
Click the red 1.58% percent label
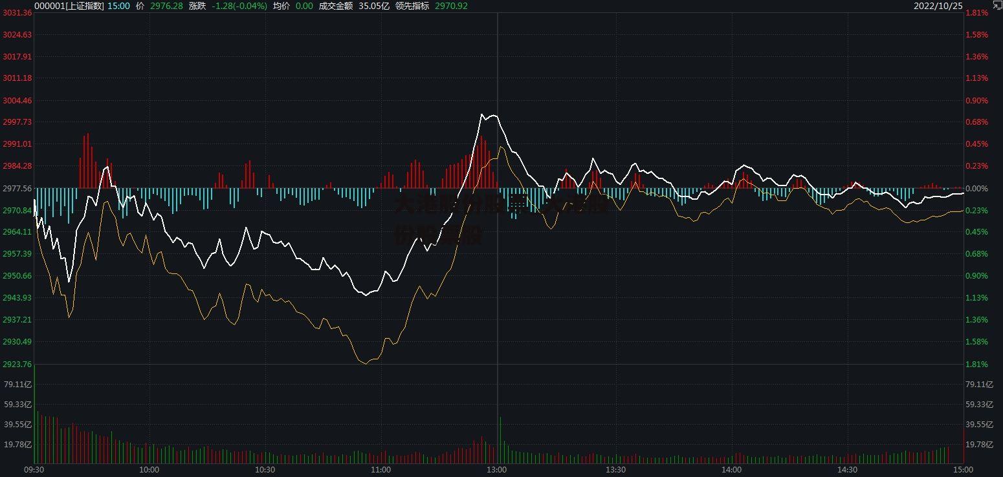tap(976, 35)
